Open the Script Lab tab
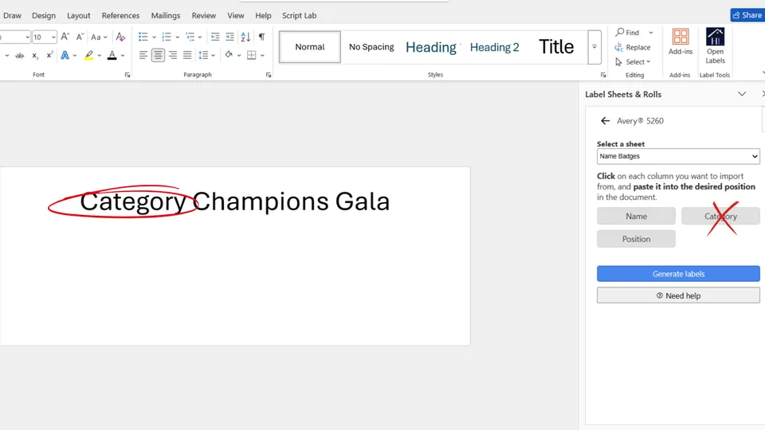Screen dimensions: 765x430 coord(299,16)
